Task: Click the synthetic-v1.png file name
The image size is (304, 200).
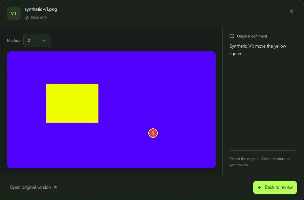Action: click(41, 9)
